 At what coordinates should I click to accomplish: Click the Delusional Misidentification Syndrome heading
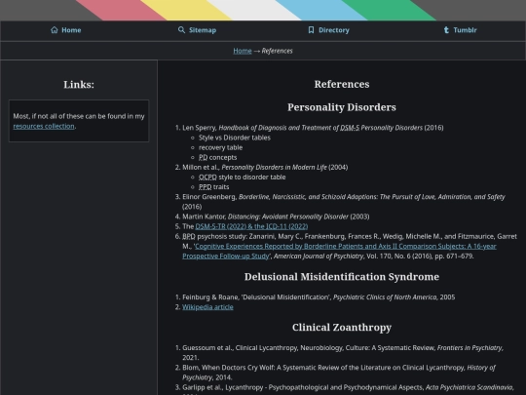coord(342,277)
